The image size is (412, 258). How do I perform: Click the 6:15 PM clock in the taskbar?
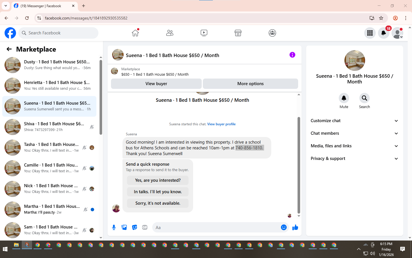(386, 244)
